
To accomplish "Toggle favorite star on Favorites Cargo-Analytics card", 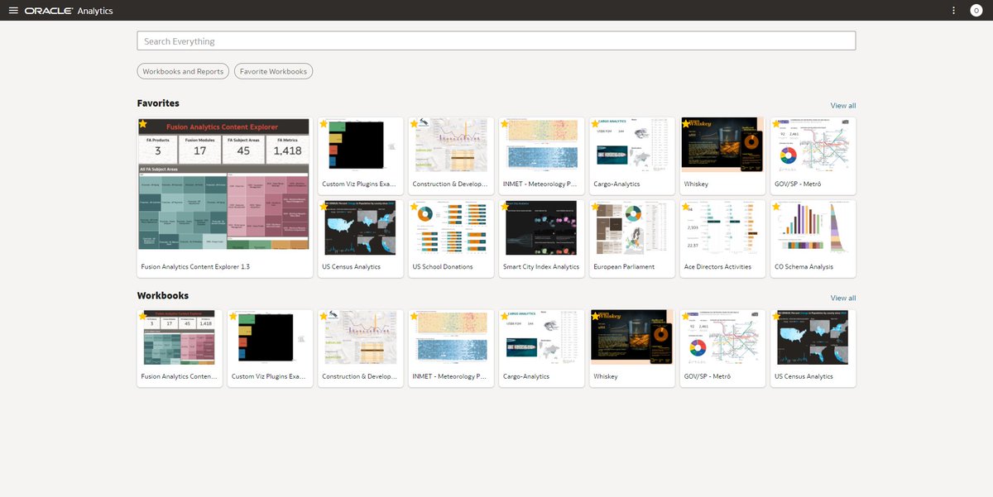I will coord(594,124).
